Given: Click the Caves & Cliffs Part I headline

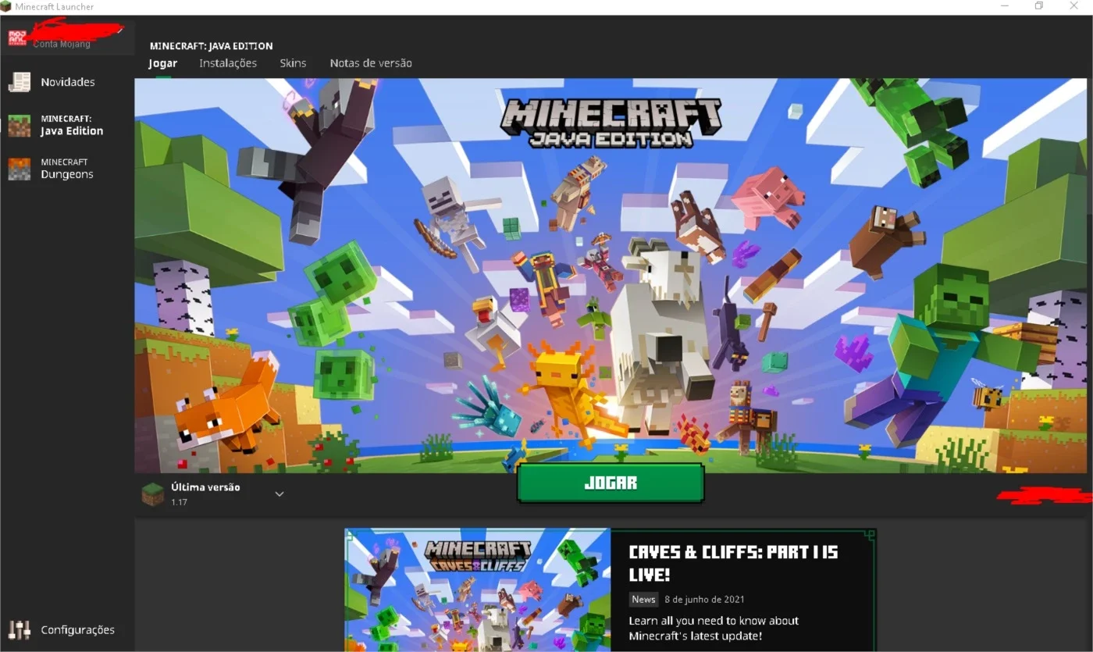Looking at the screenshot, I should 734,563.
